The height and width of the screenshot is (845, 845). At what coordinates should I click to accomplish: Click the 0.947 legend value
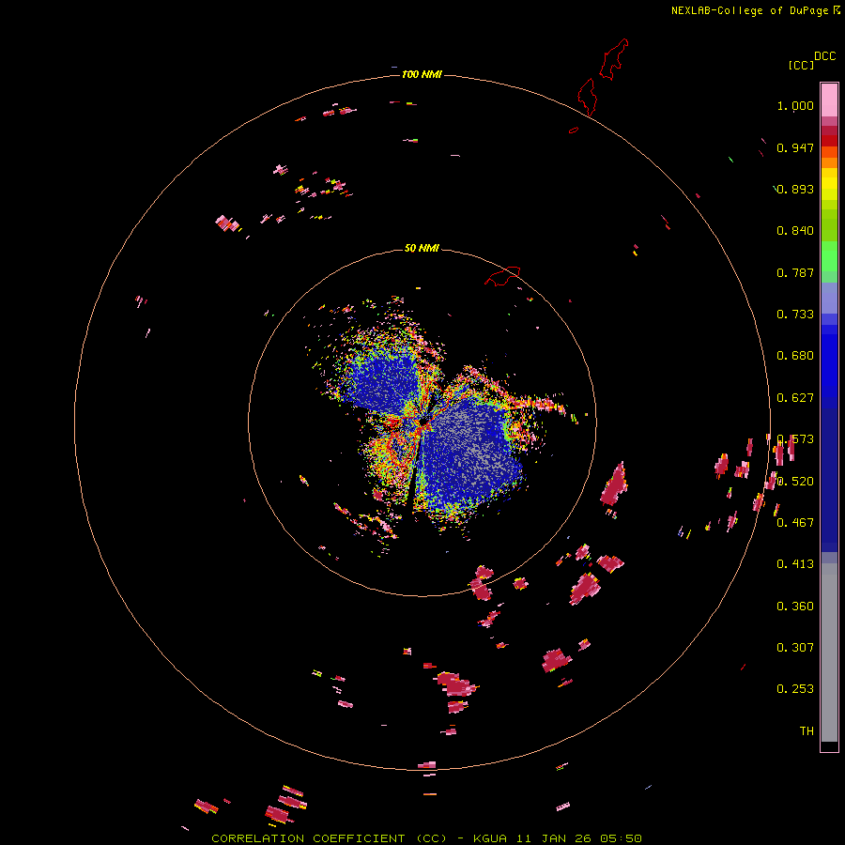coord(795,147)
